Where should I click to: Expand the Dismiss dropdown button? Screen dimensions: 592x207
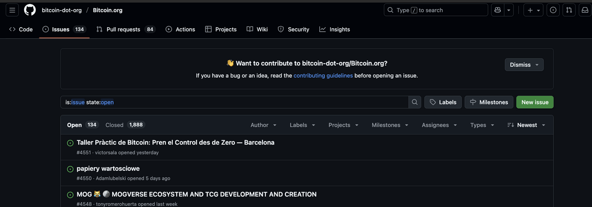(524, 65)
